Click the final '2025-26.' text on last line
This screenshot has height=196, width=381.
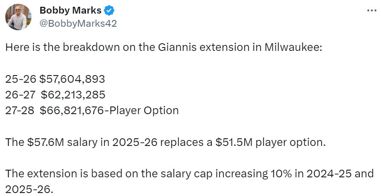tap(29, 189)
